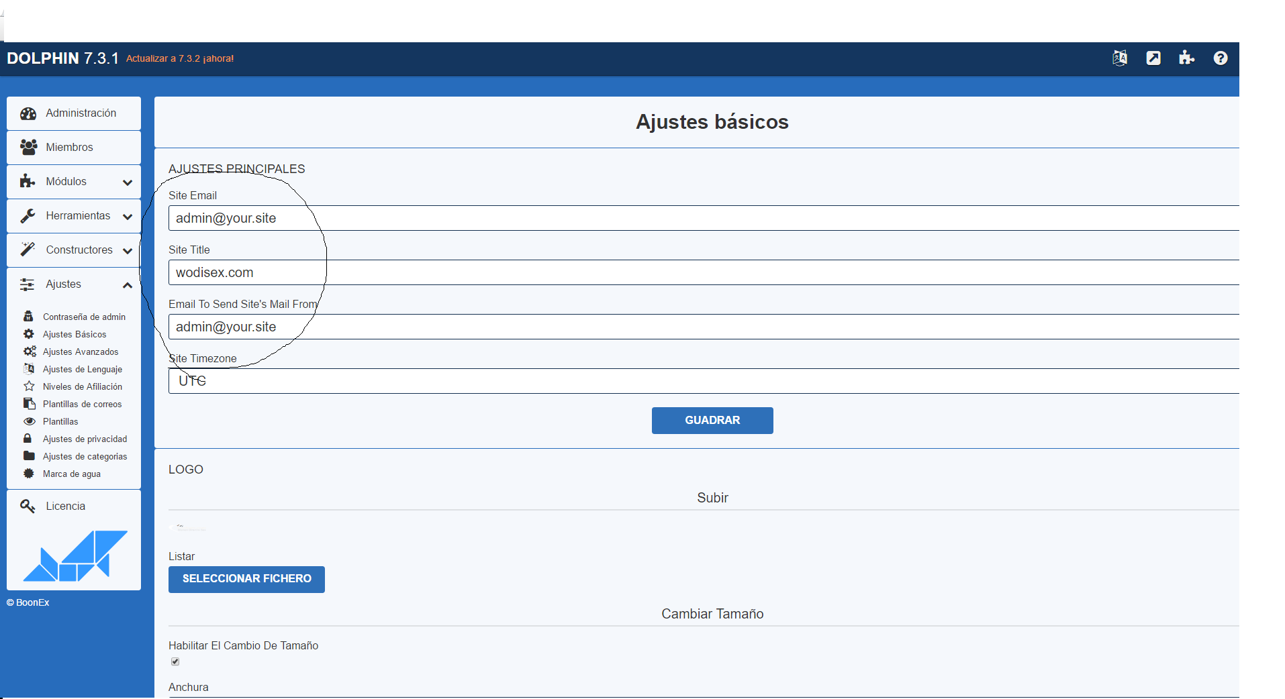The image size is (1285, 699).
Task: Click the Plantillas eye icon
Action: [x=29, y=421]
